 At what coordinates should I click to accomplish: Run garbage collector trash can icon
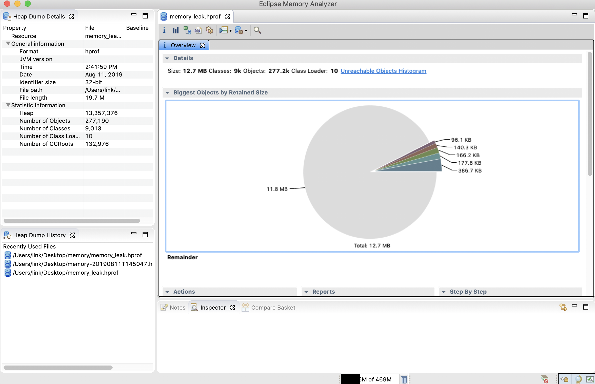click(404, 379)
